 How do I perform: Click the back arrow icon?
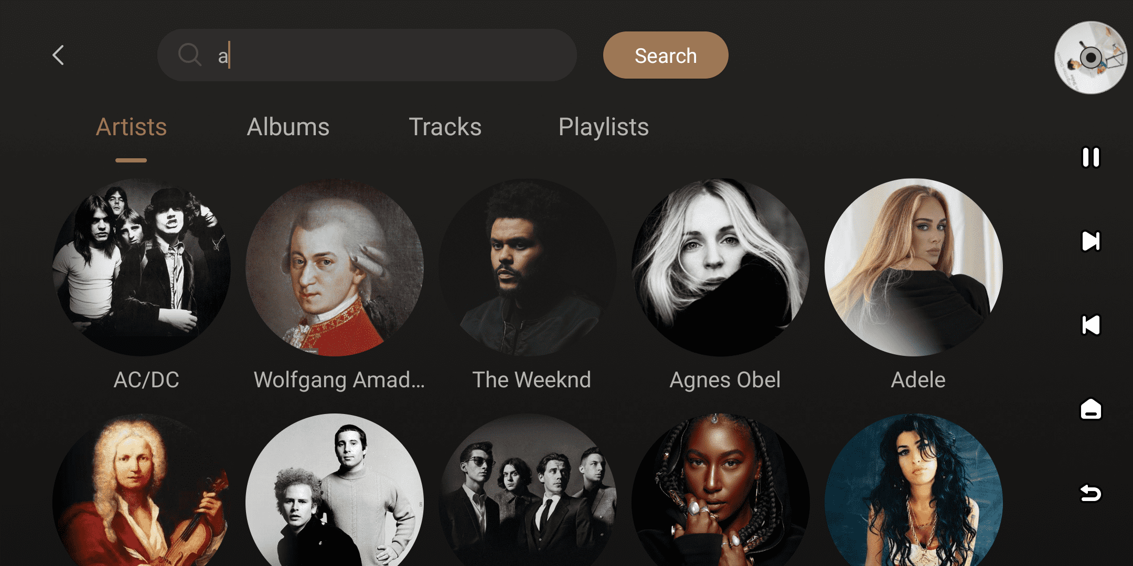click(x=58, y=55)
